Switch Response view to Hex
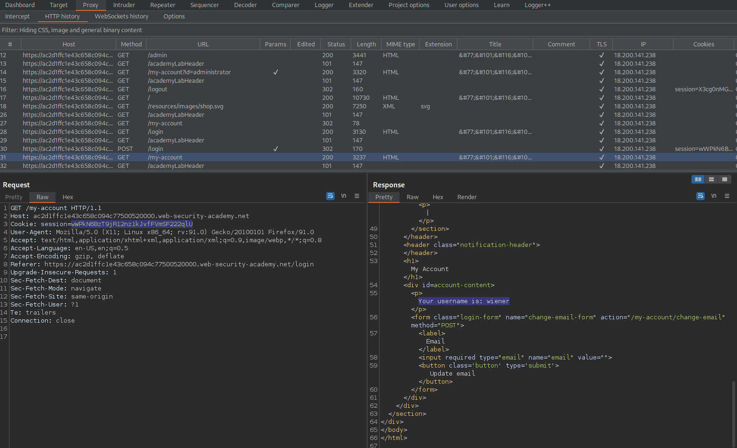Image resolution: width=737 pixels, height=448 pixels. coord(438,197)
